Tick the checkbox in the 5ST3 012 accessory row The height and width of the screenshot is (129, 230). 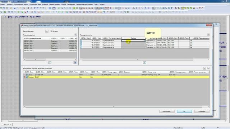point(81,40)
